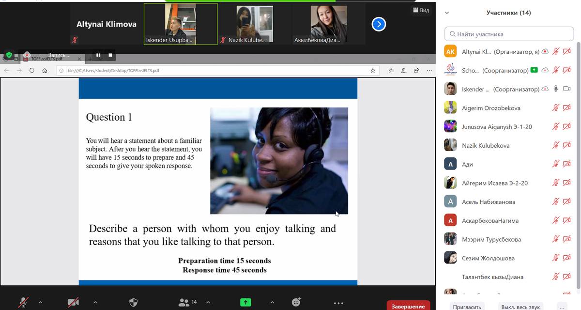581x310 pixels.
Task: Unmute the microphone in the bottom toolbar
Action: 23,302
